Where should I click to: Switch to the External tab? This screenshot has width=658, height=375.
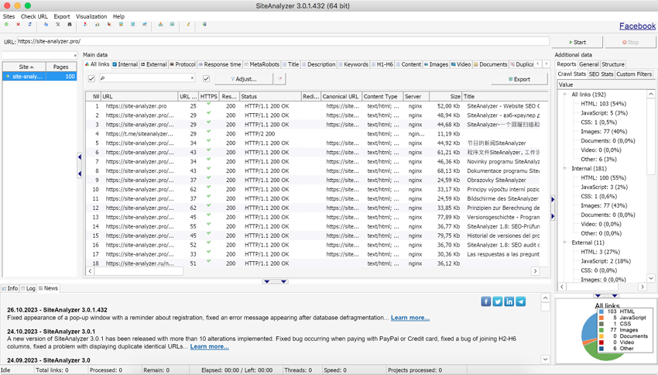click(153, 64)
